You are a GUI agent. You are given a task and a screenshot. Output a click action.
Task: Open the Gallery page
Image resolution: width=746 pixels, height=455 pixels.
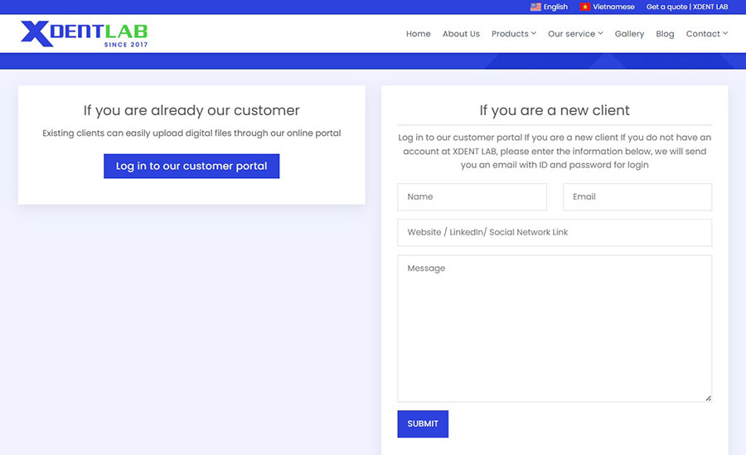[x=629, y=34]
